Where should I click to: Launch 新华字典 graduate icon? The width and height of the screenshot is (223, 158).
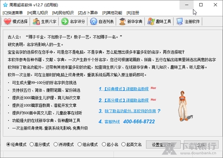pos(122,22)
